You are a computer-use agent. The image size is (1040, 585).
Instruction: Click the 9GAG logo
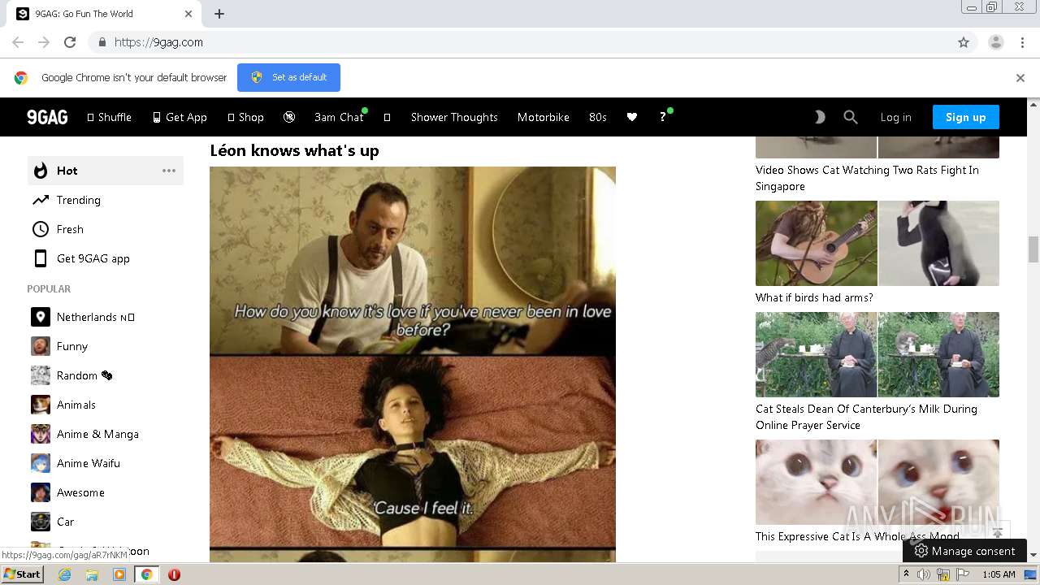click(47, 117)
